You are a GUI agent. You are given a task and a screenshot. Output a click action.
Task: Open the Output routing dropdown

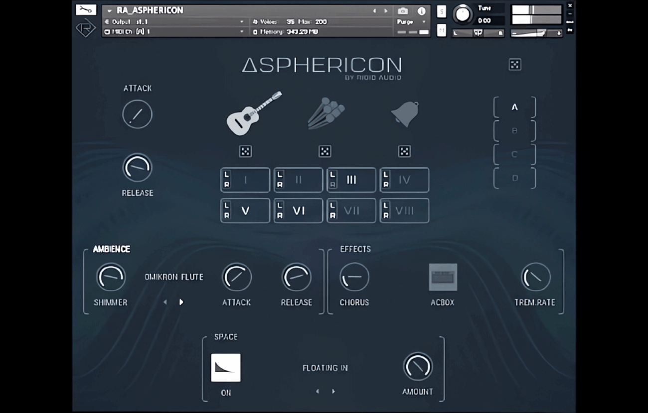174,22
